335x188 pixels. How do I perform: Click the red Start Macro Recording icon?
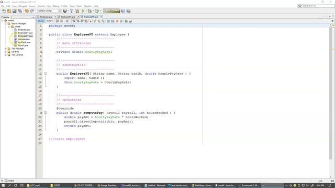pos(117,21)
